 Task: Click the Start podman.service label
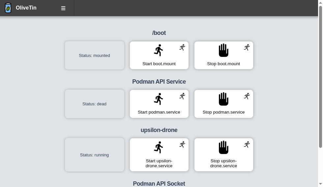coord(159,112)
